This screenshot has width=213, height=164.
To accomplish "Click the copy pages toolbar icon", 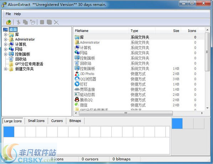I will pyautogui.click(x=25, y=22).
